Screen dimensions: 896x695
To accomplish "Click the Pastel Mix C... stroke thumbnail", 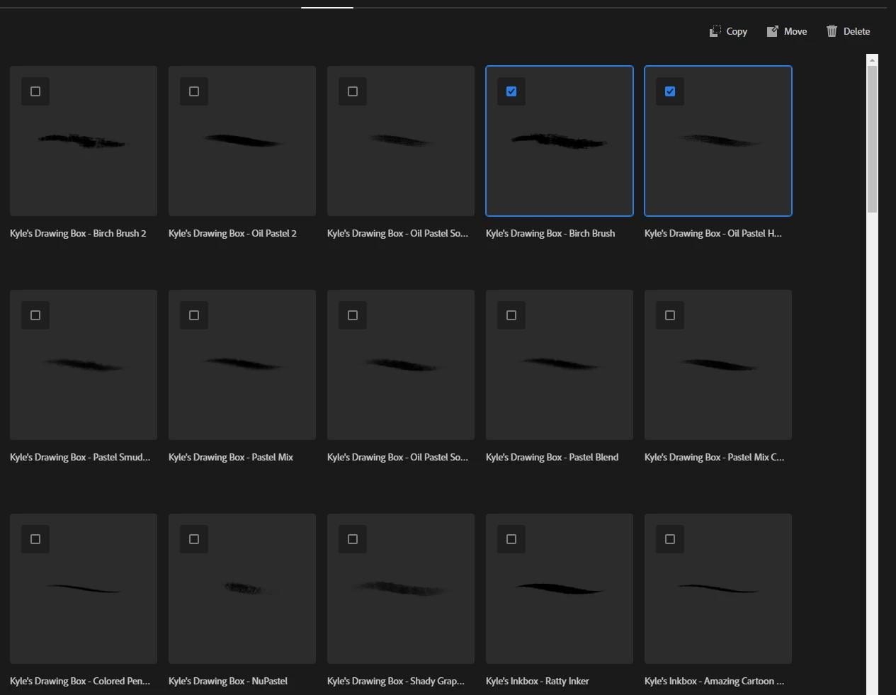I will click(x=718, y=365).
